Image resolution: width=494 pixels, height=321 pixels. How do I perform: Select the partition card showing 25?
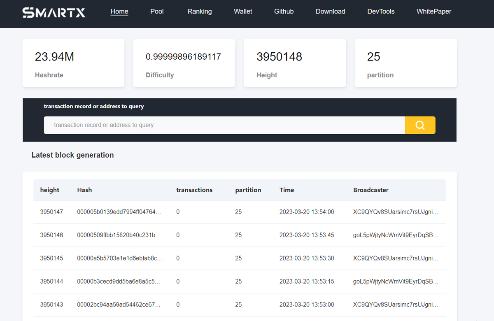(x=405, y=63)
